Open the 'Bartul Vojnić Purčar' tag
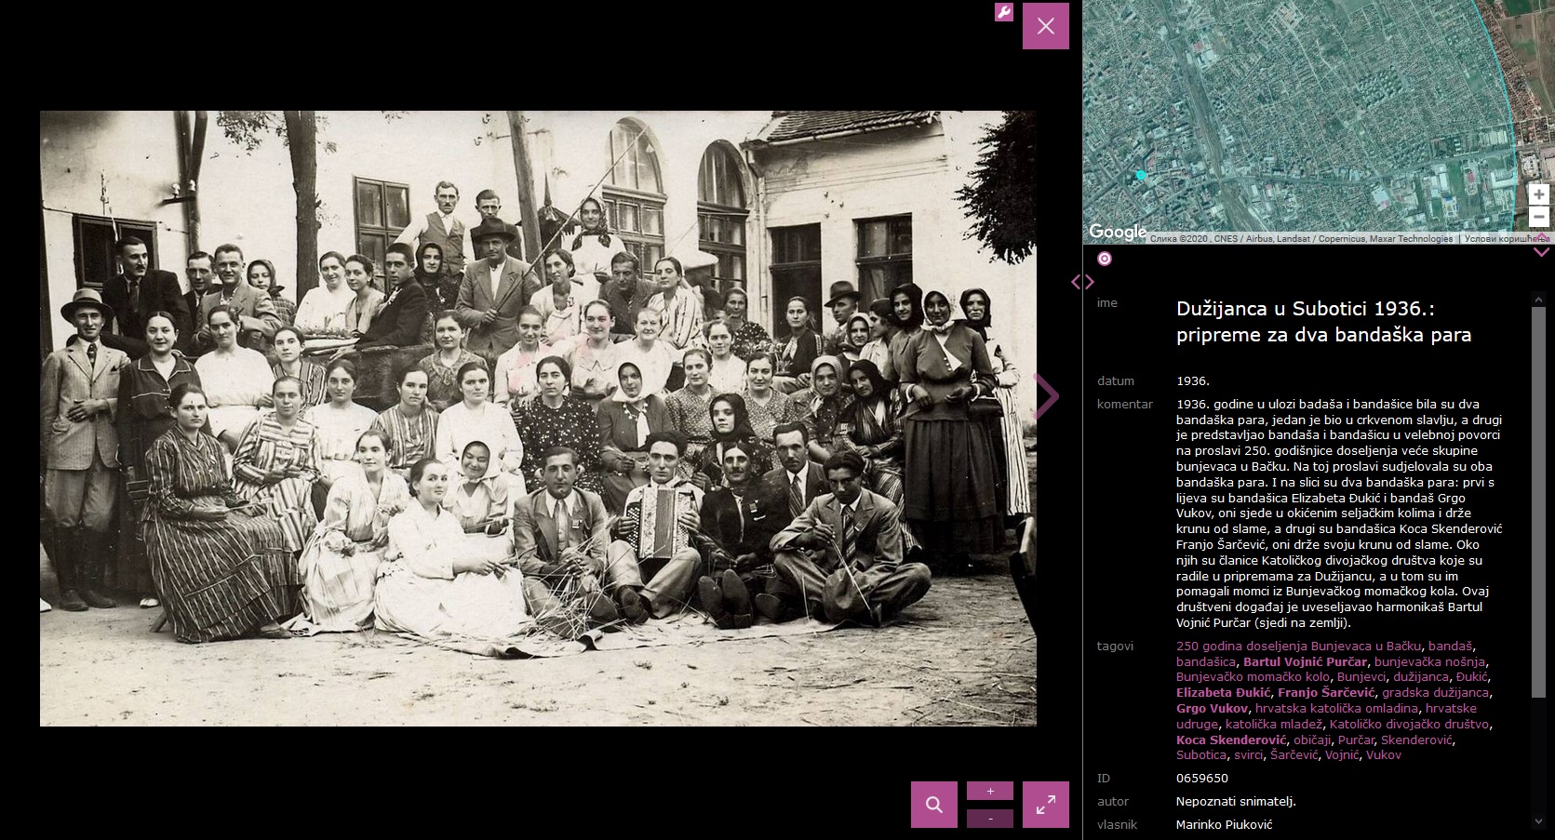The height and width of the screenshot is (840, 1555). pos(1307,661)
